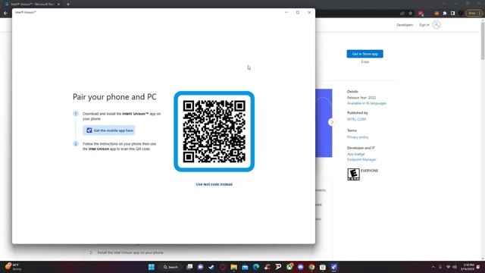
Task: Click the taskbar Search box
Action: 171,267
